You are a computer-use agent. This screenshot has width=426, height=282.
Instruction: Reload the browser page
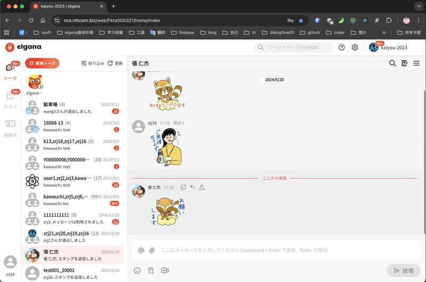coord(31,20)
